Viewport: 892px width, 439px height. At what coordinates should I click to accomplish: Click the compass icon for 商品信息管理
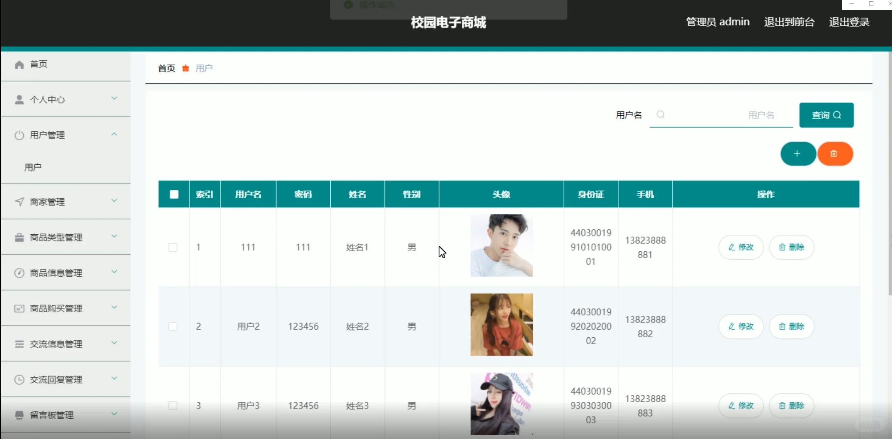[x=19, y=272]
